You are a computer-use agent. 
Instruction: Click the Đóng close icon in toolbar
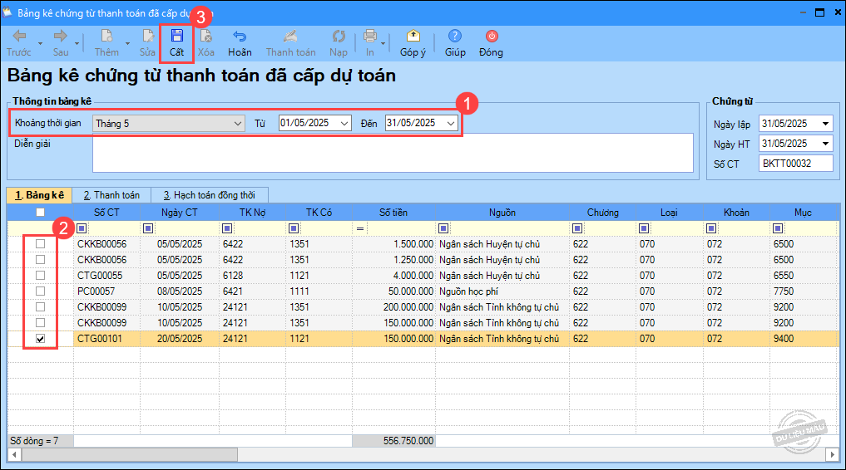(491, 37)
